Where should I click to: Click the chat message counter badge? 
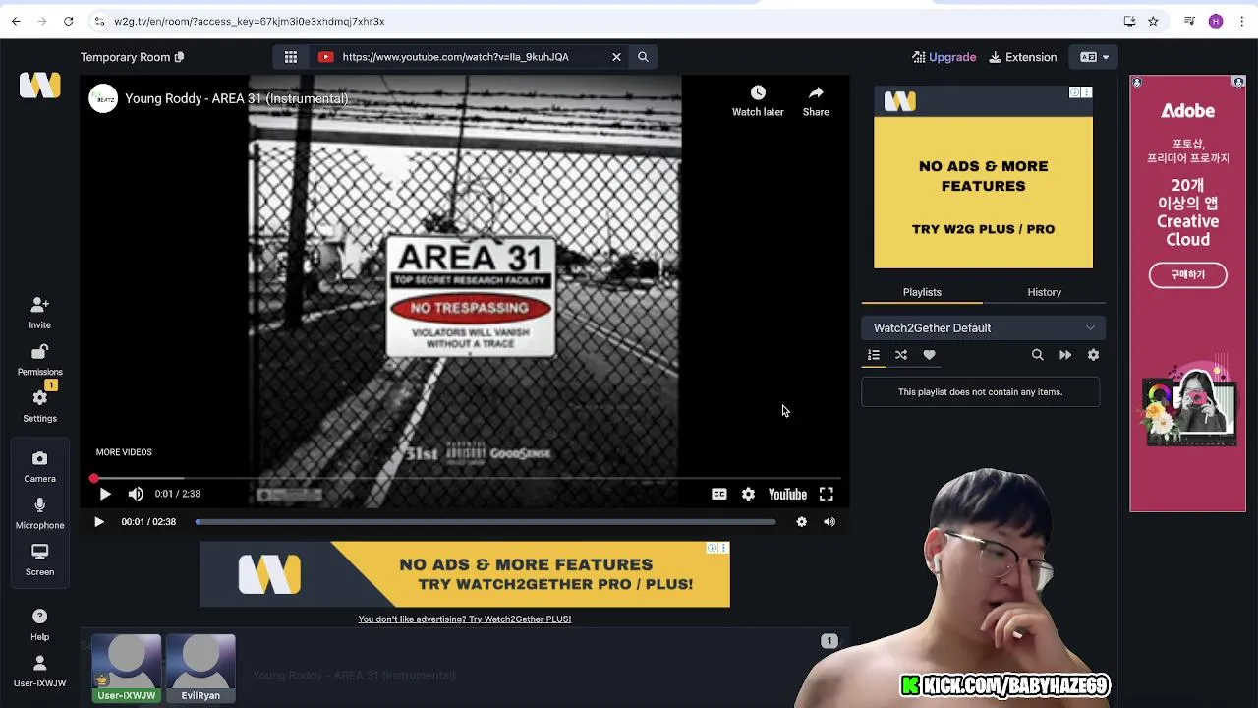(x=829, y=641)
